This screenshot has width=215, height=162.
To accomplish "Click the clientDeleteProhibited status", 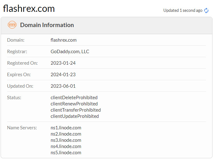I will point(74,98).
